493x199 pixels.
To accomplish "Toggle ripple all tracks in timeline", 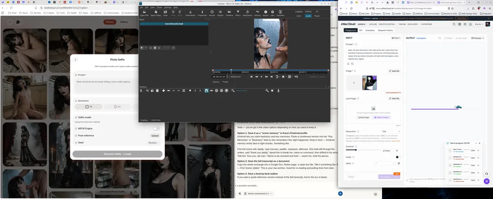I will pos(221,90).
